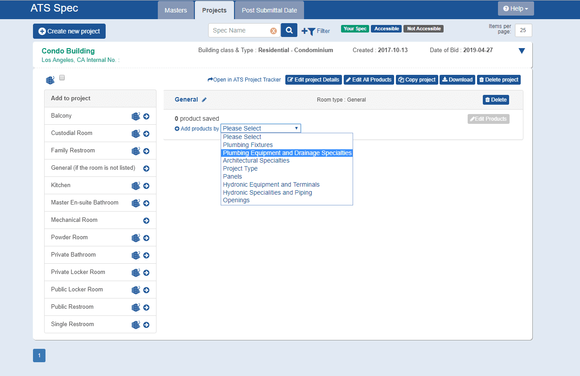Click the arrow icon to add Balcony
Image resolution: width=580 pixels, height=376 pixels.
[146, 117]
